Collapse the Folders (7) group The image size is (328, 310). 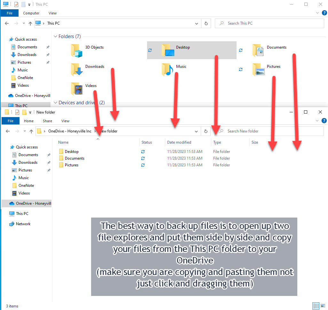click(55, 36)
